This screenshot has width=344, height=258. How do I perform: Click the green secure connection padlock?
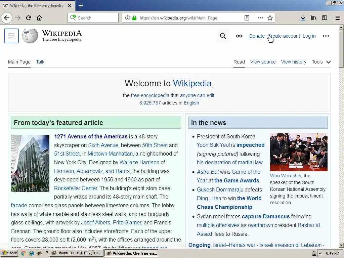(x=134, y=18)
